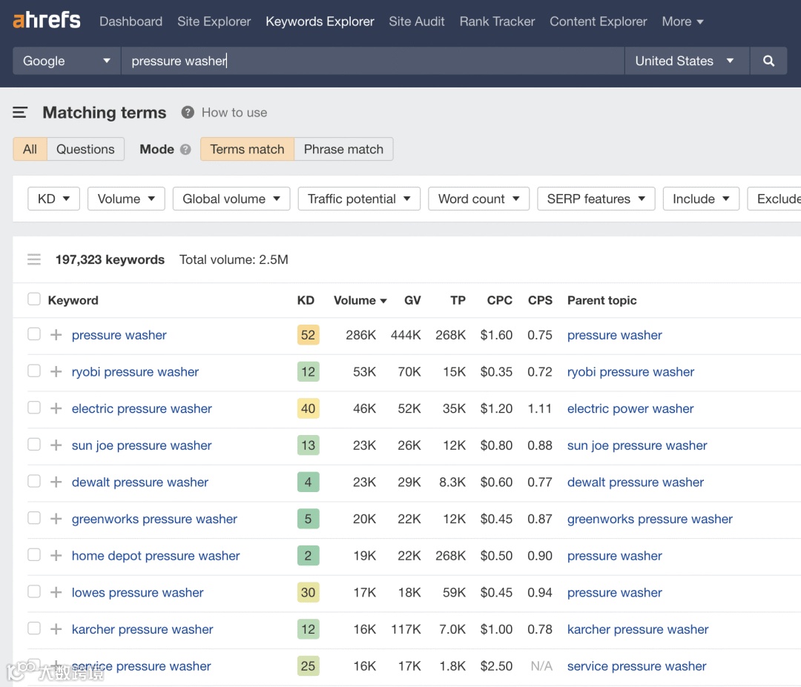801x687 pixels.
Task: Check the karcher pressure washer checkbox
Action: [33, 628]
